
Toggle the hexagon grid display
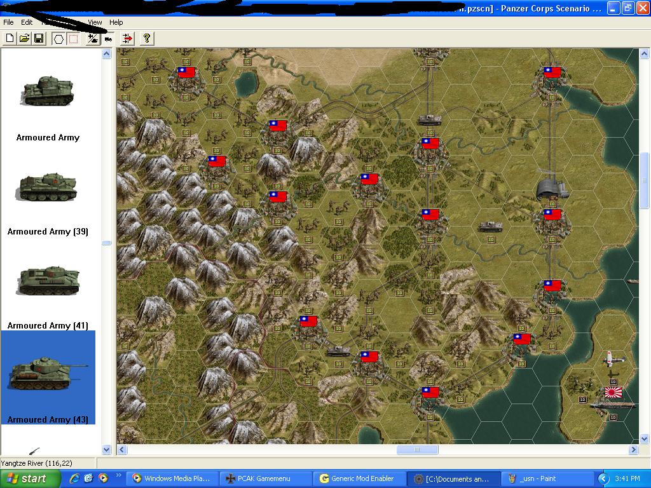click(x=59, y=39)
